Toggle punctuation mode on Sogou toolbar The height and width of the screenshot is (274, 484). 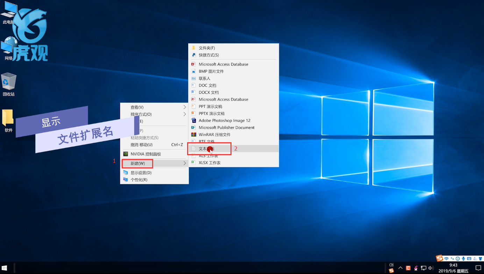tap(452, 259)
